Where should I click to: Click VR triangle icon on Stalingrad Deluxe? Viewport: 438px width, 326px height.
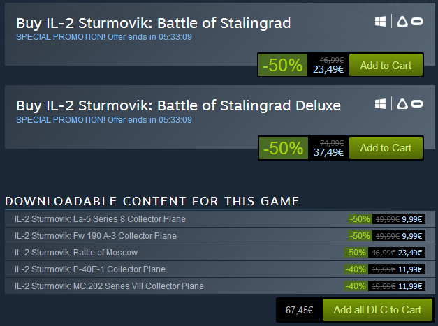tap(402, 103)
